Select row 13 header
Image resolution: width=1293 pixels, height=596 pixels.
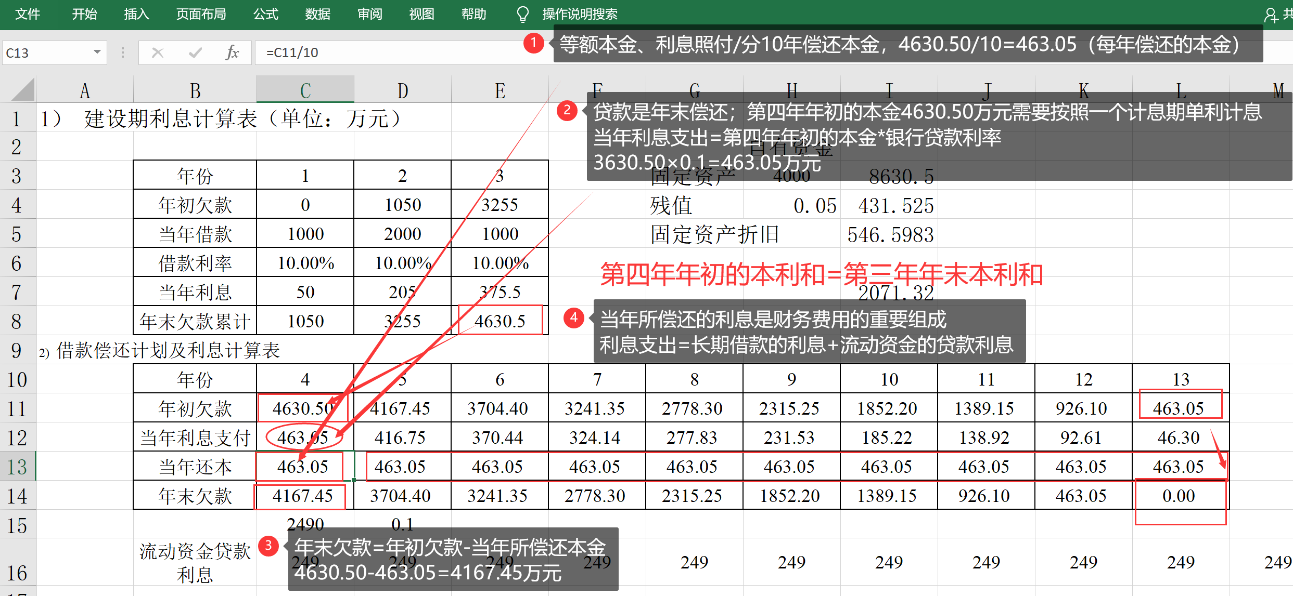pyautogui.click(x=17, y=467)
